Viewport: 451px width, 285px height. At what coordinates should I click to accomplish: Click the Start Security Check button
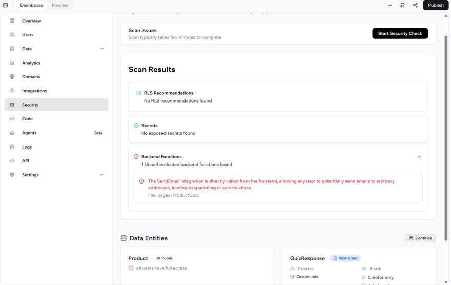pos(400,33)
